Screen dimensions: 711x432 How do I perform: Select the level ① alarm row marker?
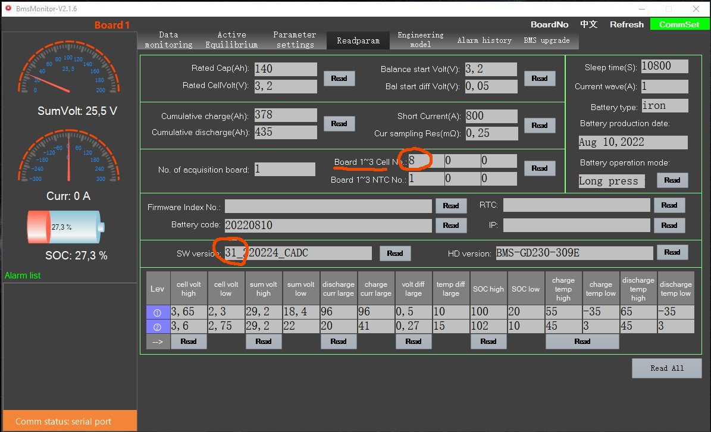point(158,312)
